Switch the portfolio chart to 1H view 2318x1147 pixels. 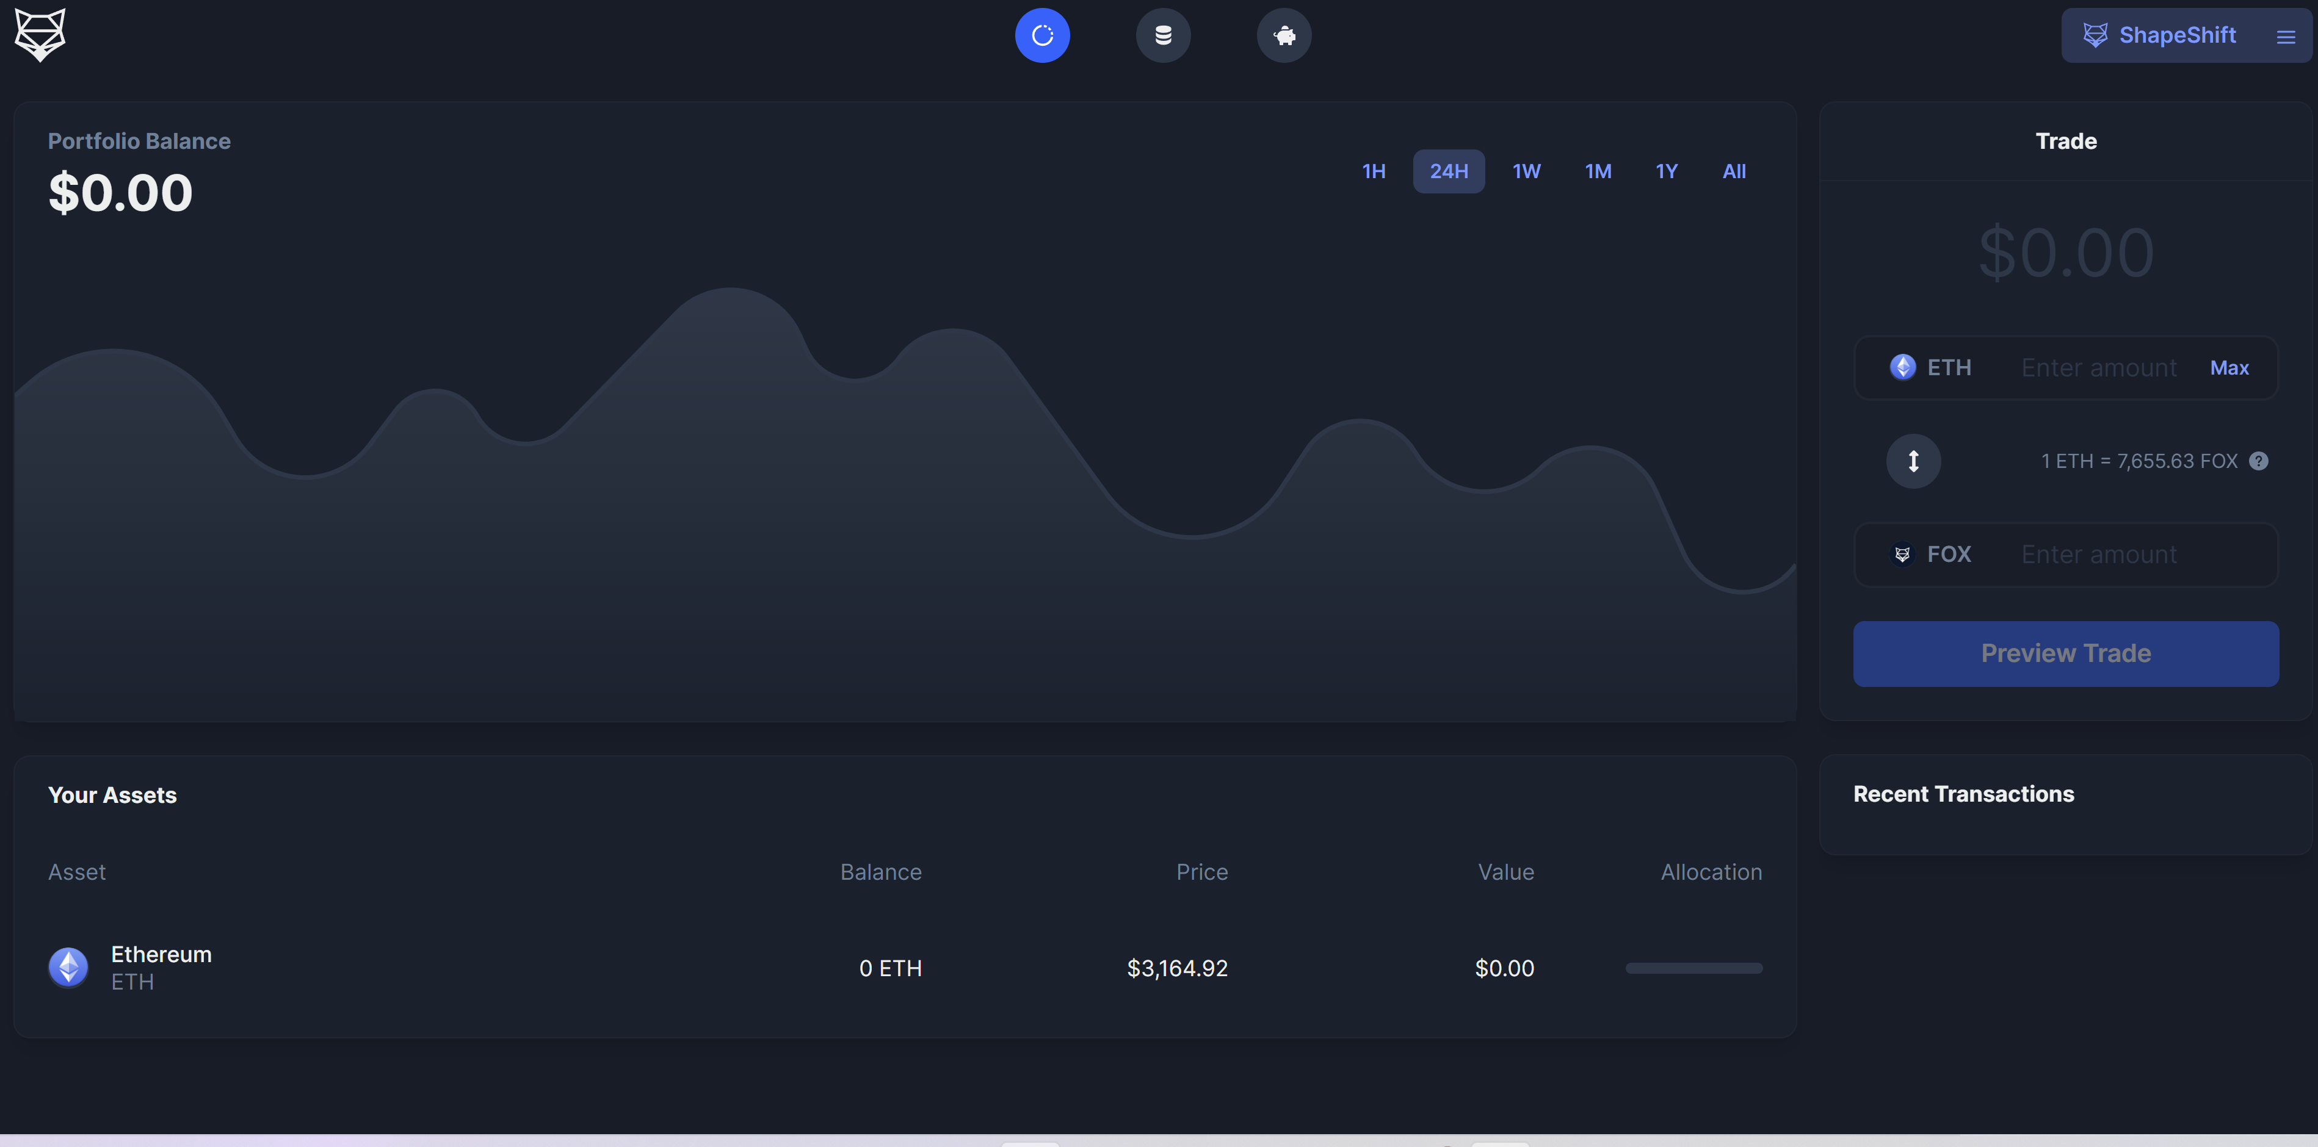[x=1374, y=171]
